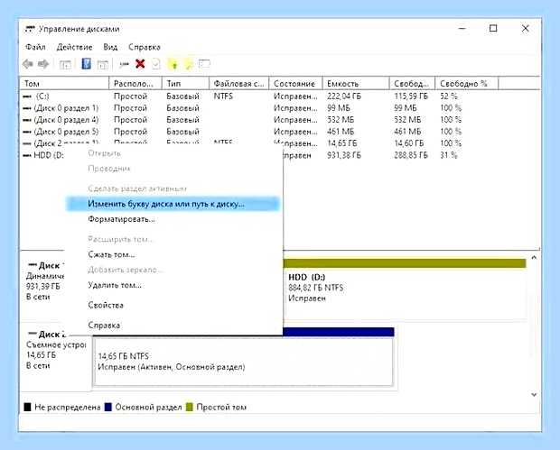Click drive icon of Диск 0 раздел 5
The height and width of the screenshot is (450, 560).
(27, 132)
